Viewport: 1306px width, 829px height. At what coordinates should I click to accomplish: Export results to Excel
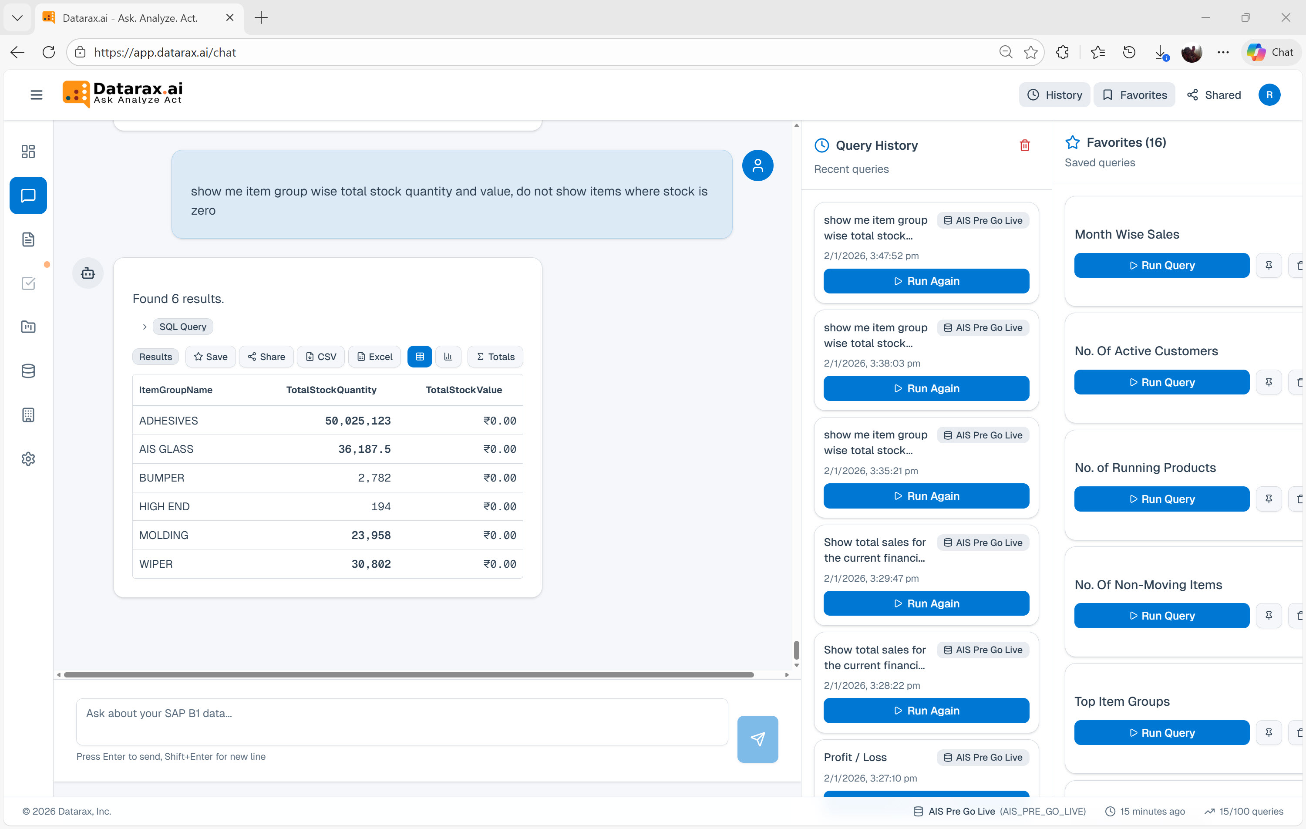(x=374, y=357)
